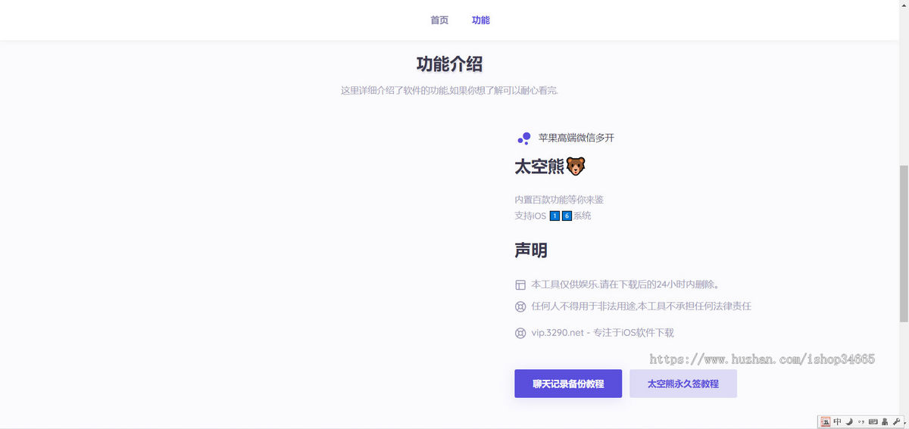Click the scrollbar up arrow
This screenshot has height=429, width=909.
[x=904, y=5]
